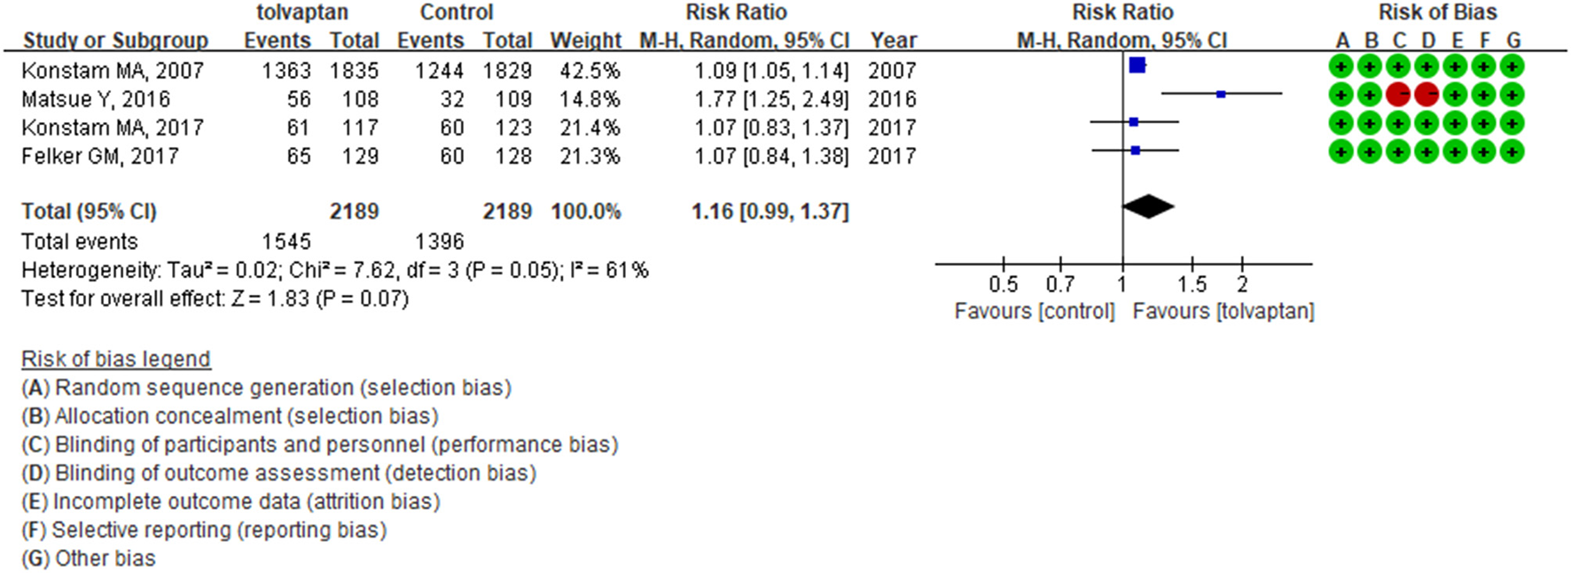
Task: Click the 0.5 tick label on the axis
Action: pyautogui.click(x=1003, y=284)
